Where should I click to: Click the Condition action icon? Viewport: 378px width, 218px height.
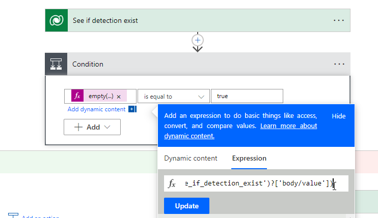56,64
